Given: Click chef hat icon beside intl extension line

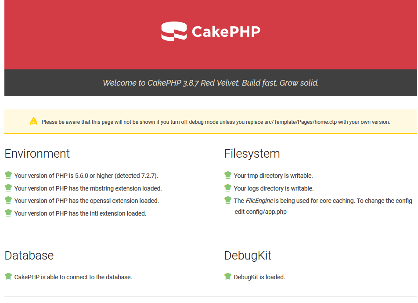Looking at the screenshot, I should 8,213.
